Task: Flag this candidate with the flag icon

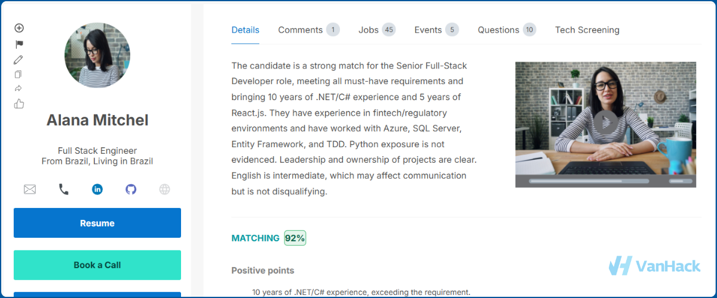Action: click(x=19, y=44)
